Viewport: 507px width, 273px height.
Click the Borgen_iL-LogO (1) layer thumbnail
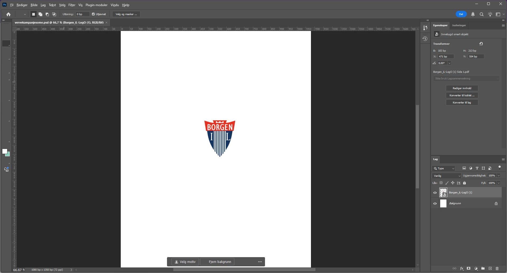tap(443, 193)
